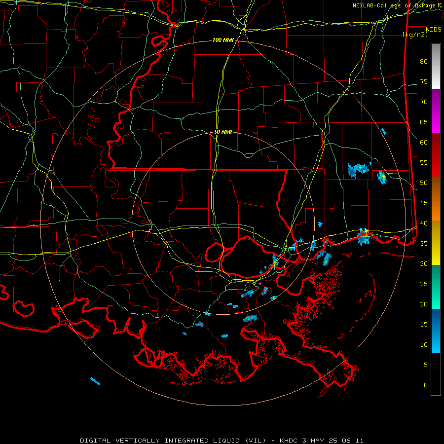This screenshot has width=444, height=444.
Task: Click the scale value "60"
Action: [424, 143]
